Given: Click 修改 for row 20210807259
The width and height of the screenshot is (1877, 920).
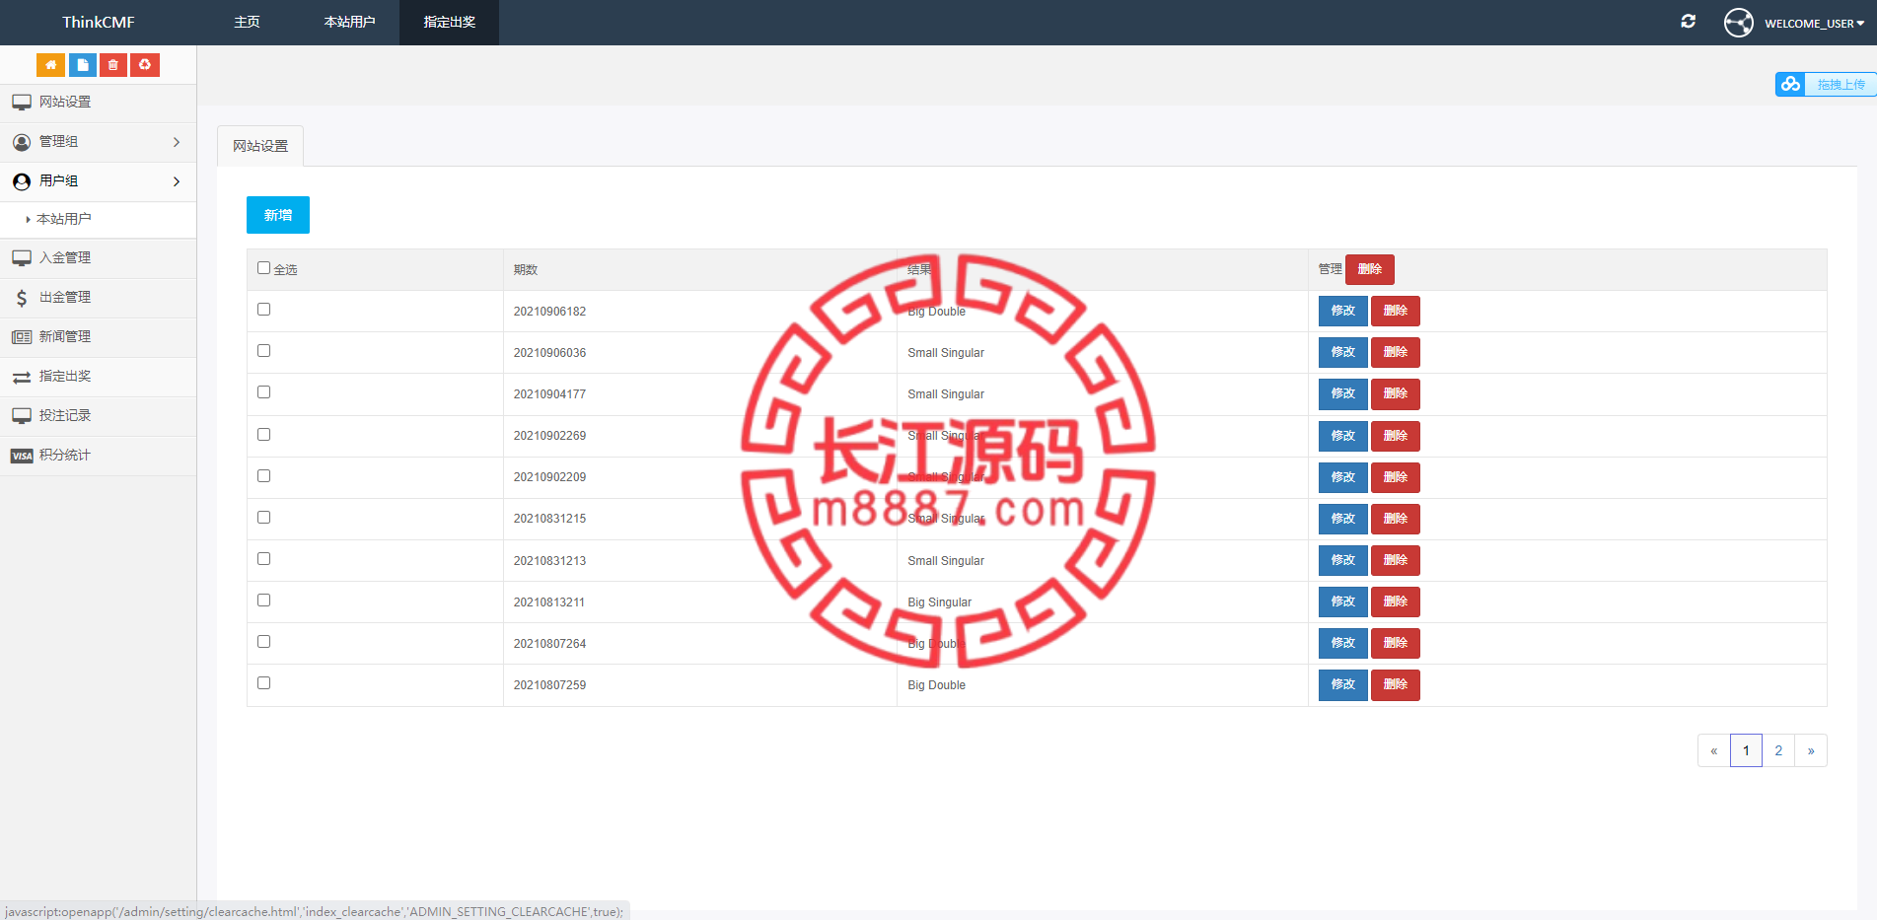Looking at the screenshot, I should point(1343,684).
